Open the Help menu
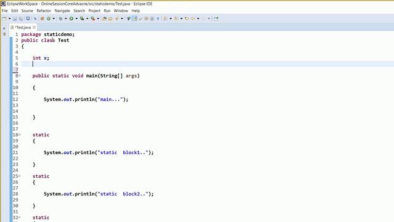394x222 pixels. point(135,11)
